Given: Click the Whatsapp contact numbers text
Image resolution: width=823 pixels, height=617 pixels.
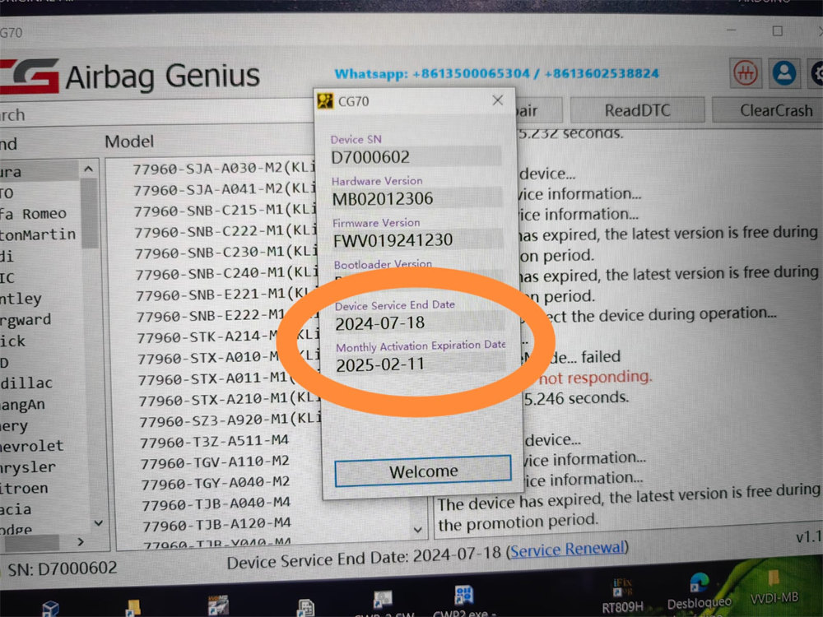Looking at the screenshot, I should click(x=496, y=73).
